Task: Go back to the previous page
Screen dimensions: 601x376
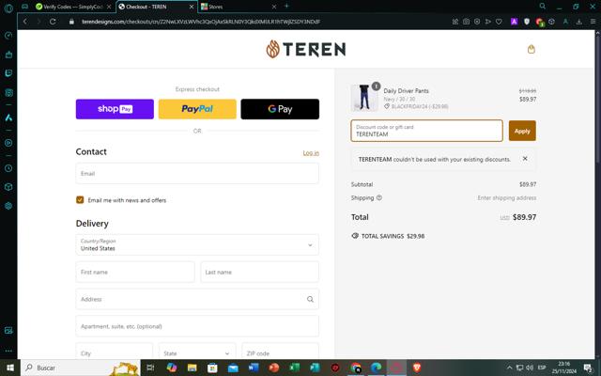Action: (x=25, y=22)
